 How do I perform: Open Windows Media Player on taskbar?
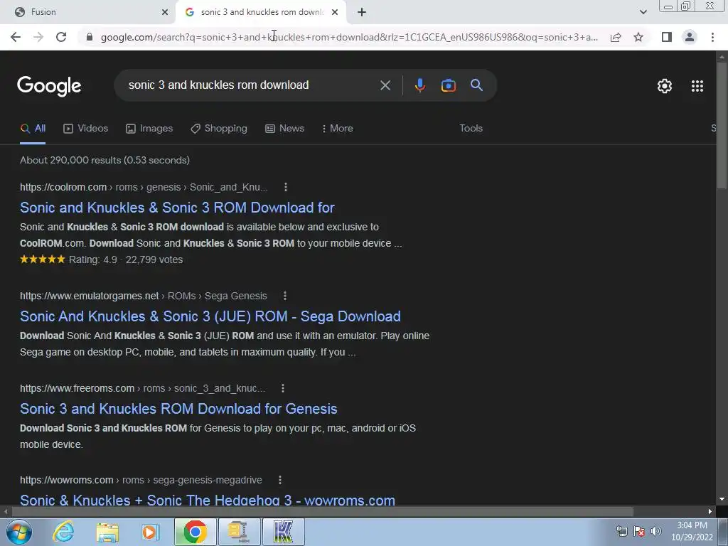coord(150,532)
